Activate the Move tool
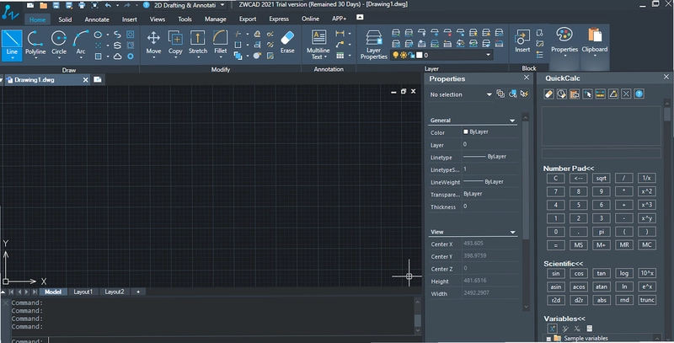The image size is (674, 343). pos(153,45)
